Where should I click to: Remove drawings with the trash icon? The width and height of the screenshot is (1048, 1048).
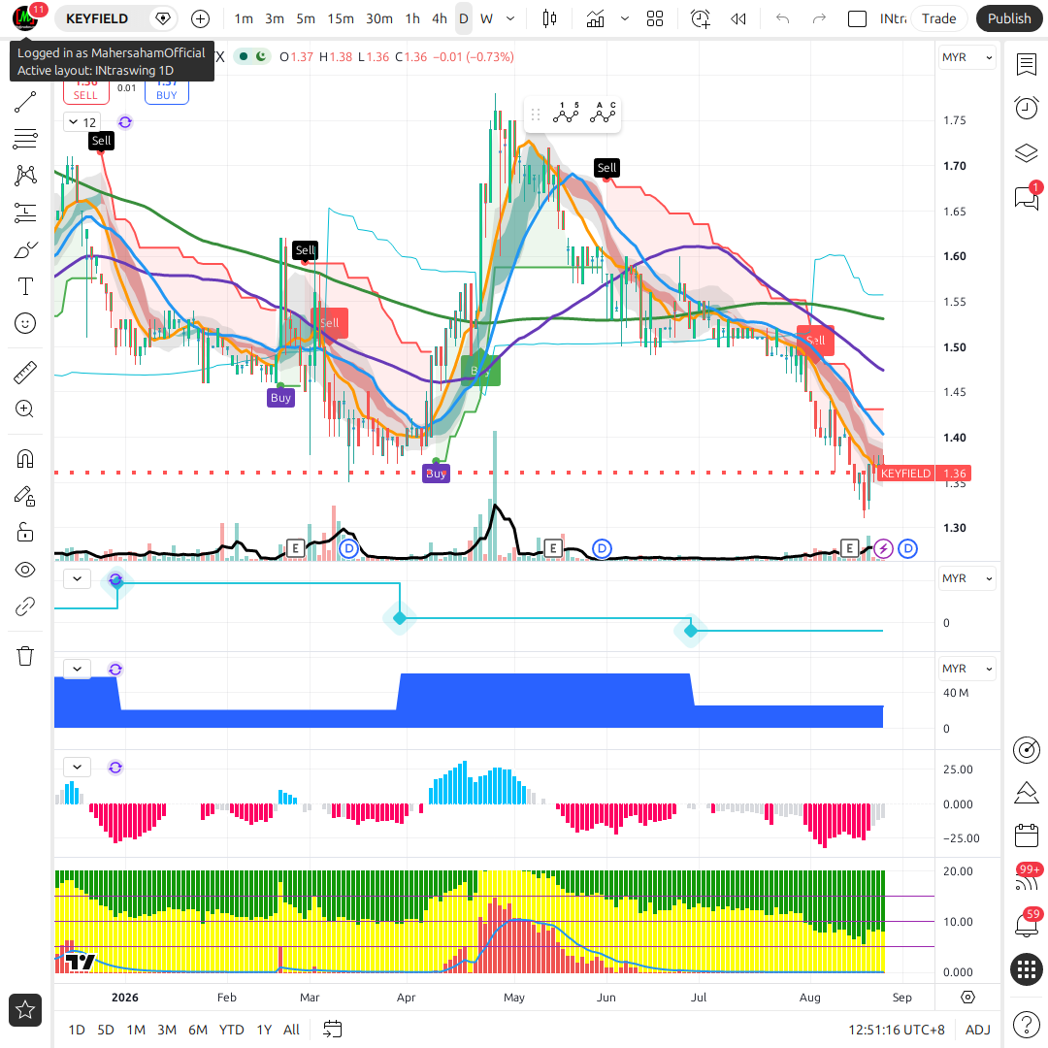pos(24,656)
